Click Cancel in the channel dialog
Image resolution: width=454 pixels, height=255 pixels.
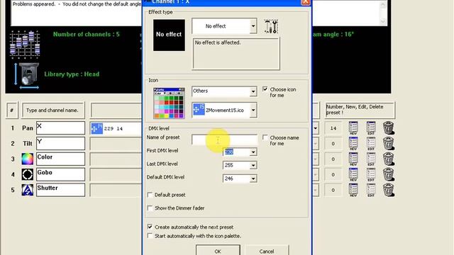pos(267,251)
